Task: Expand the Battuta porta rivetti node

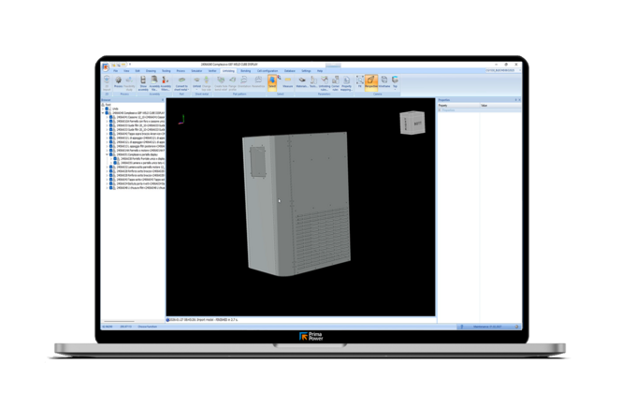Action: [108, 183]
